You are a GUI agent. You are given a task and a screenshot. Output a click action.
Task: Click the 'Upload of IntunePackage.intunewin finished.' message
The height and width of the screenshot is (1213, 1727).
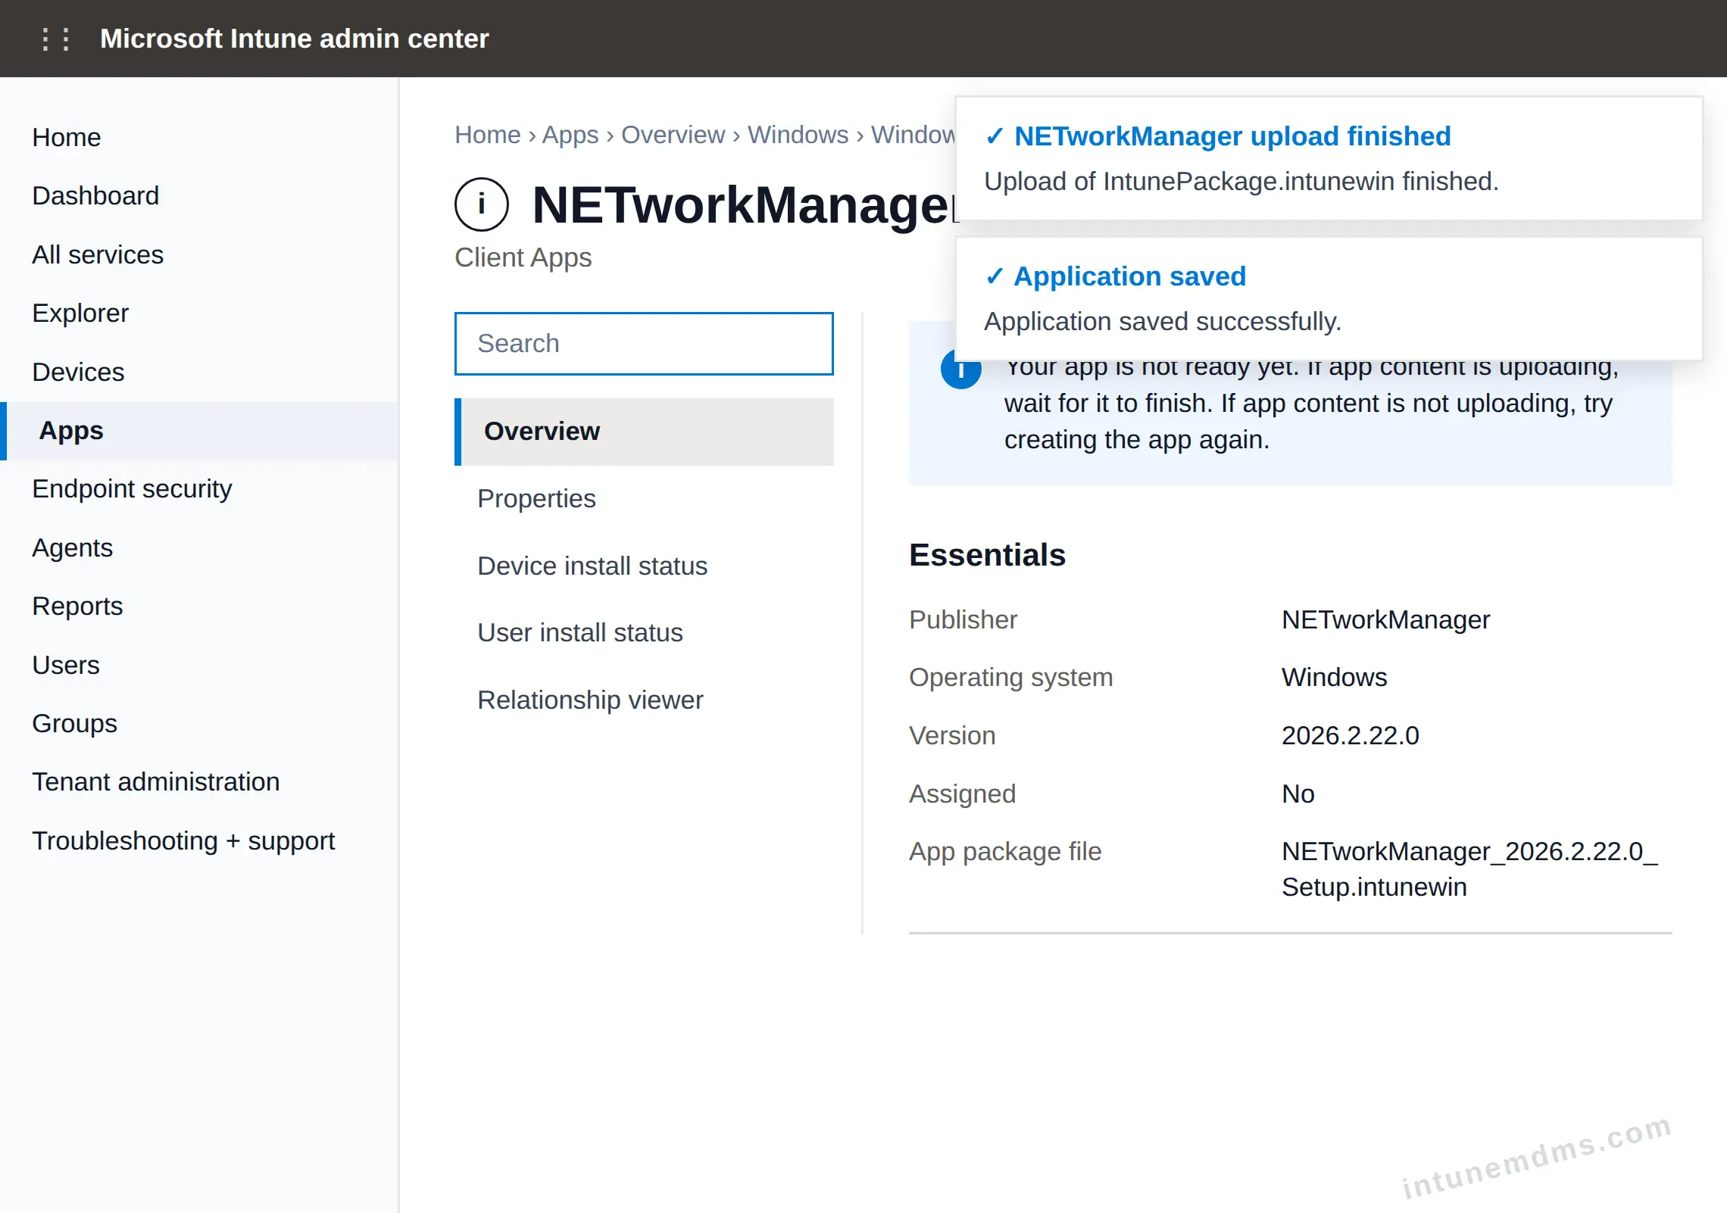tap(1241, 182)
